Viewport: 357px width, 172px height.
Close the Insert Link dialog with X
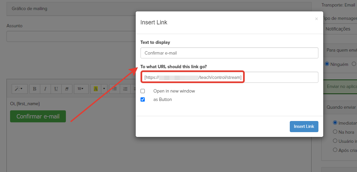[x=316, y=19]
